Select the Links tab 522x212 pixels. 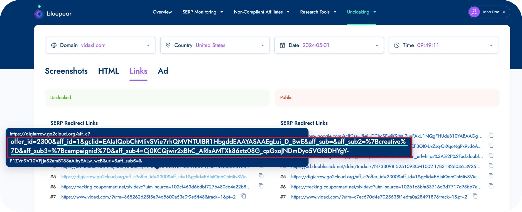(x=138, y=71)
